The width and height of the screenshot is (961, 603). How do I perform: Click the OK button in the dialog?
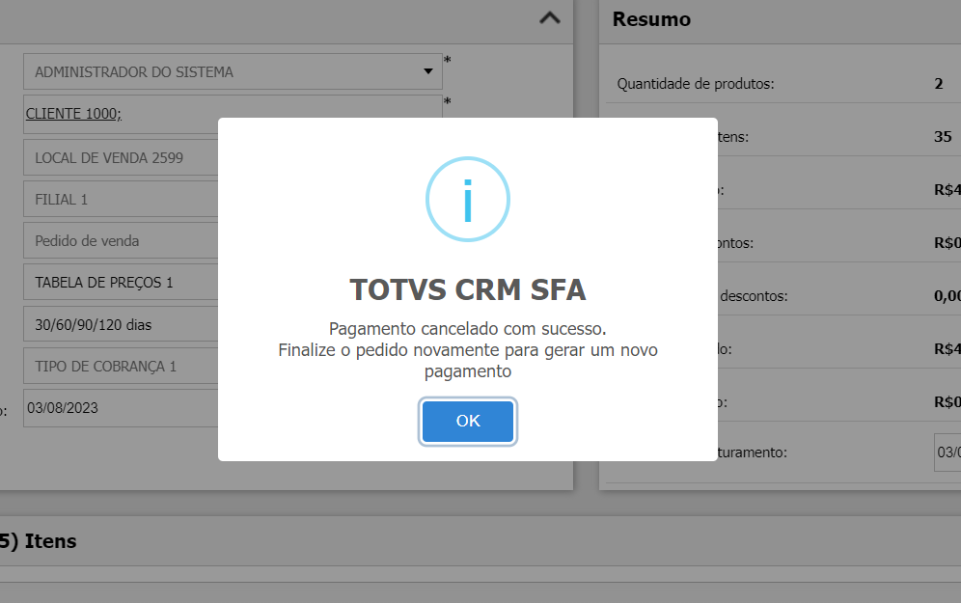tap(468, 421)
